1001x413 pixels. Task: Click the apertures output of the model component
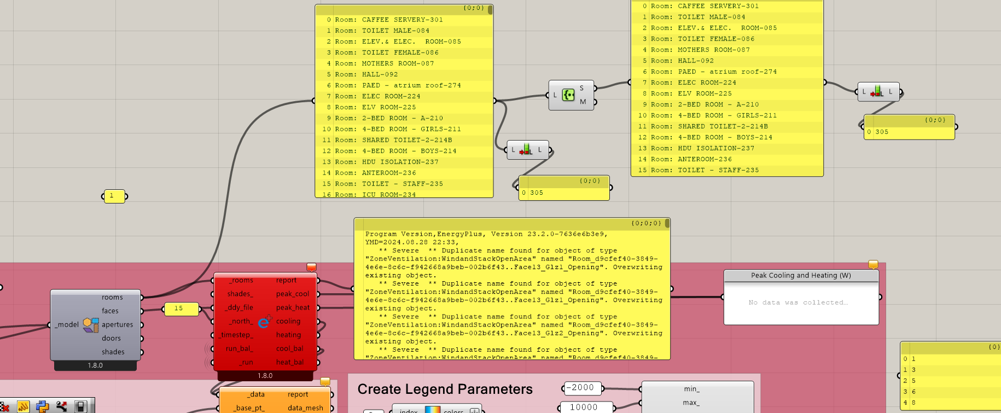(x=117, y=324)
